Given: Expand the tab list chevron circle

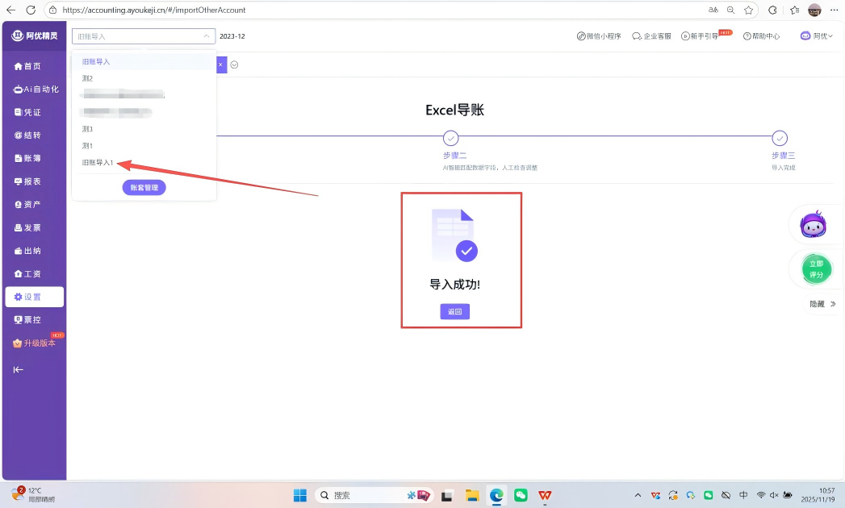Looking at the screenshot, I should [x=234, y=65].
